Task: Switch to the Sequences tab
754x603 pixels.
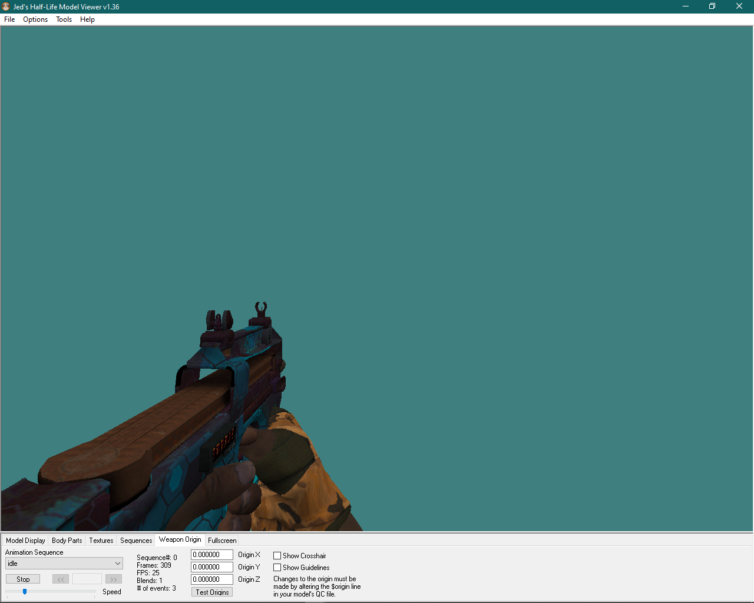Action: (136, 541)
